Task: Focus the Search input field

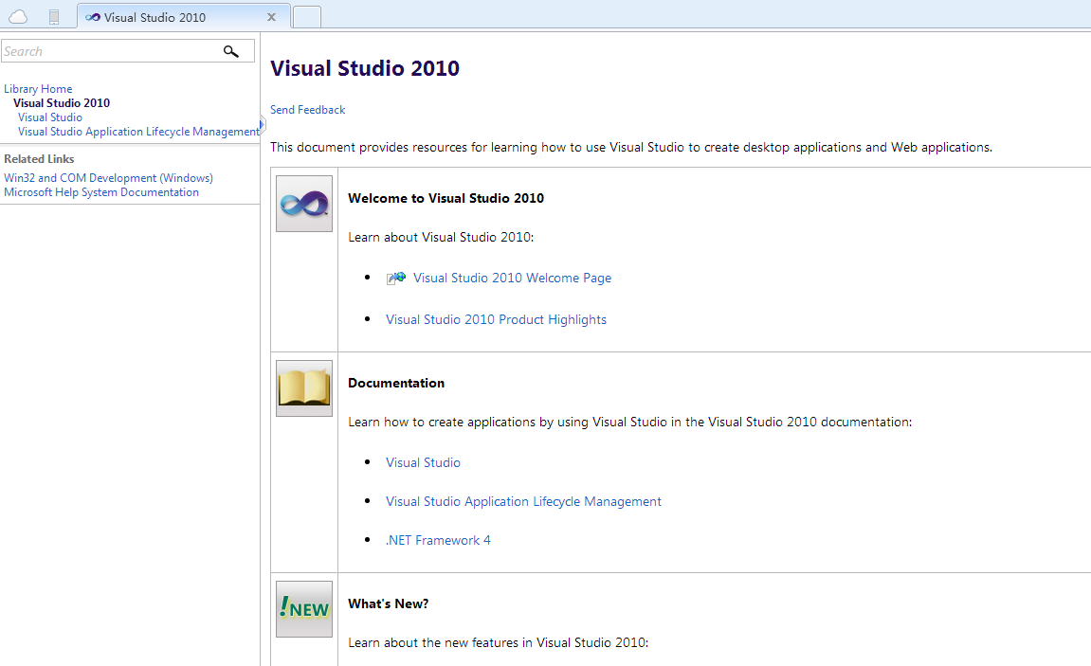Action: [111, 51]
